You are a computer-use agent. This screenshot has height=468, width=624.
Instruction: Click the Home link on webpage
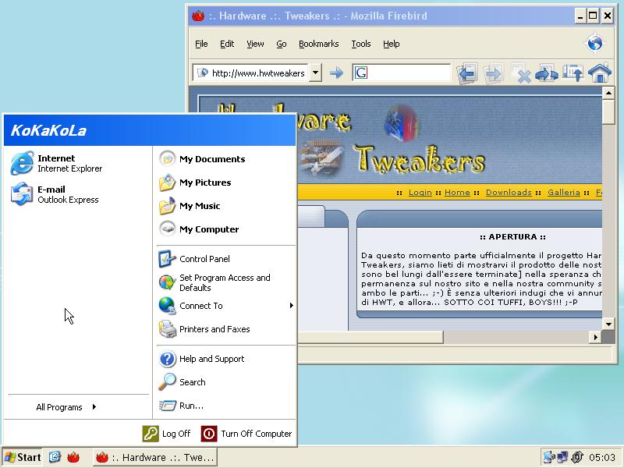tap(457, 193)
